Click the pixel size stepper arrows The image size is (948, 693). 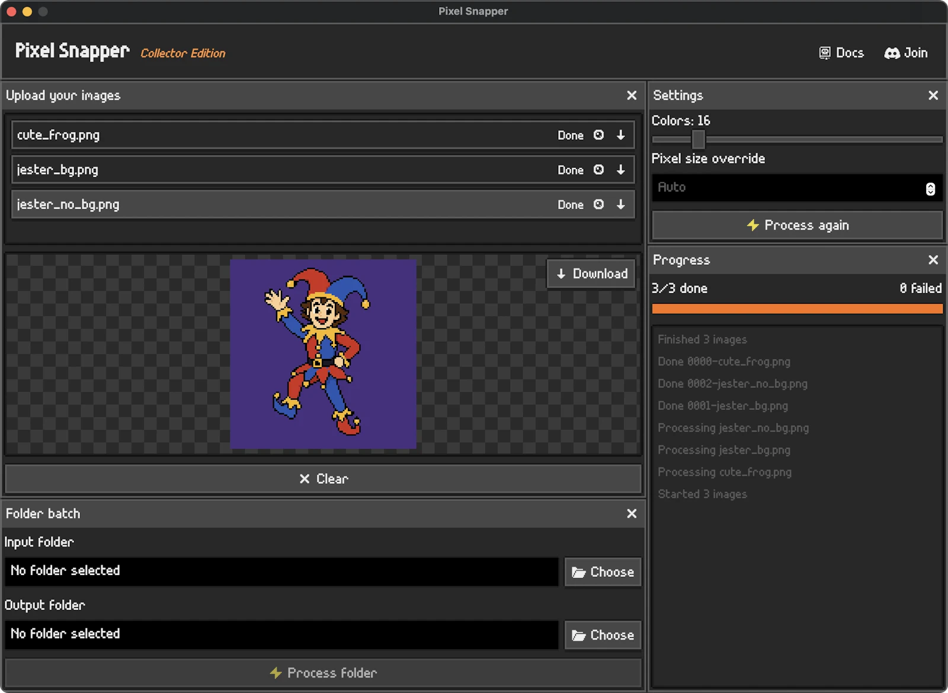pos(930,188)
